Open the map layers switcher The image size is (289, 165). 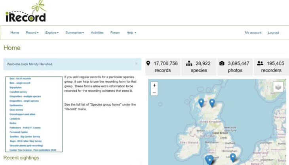278,87
